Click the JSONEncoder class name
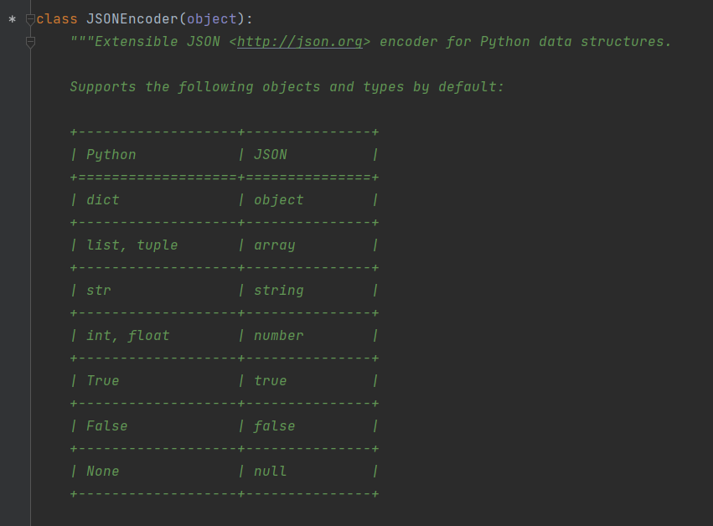The width and height of the screenshot is (713, 526). click(132, 19)
